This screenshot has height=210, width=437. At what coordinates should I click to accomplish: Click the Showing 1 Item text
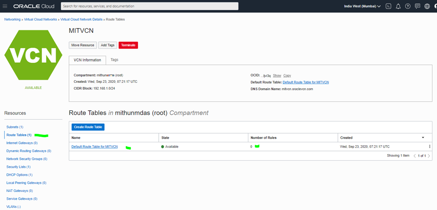pyautogui.click(x=398, y=156)
